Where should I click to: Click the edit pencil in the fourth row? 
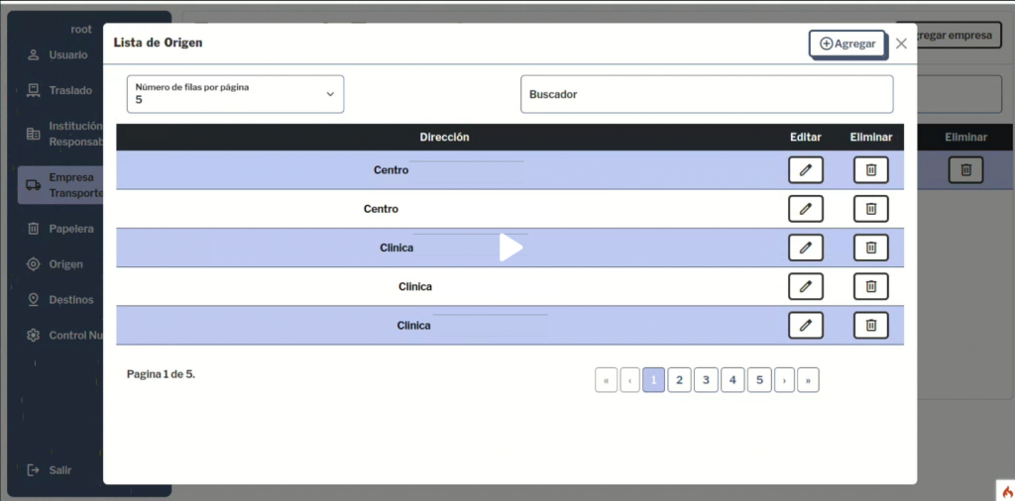point(805,286)
